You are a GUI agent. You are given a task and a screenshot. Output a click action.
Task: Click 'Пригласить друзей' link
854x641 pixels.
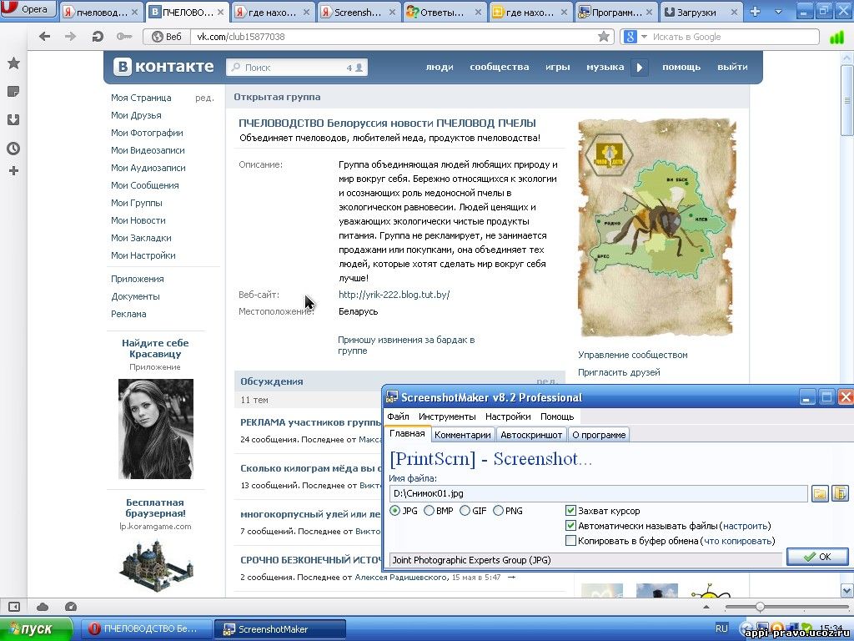620,372
